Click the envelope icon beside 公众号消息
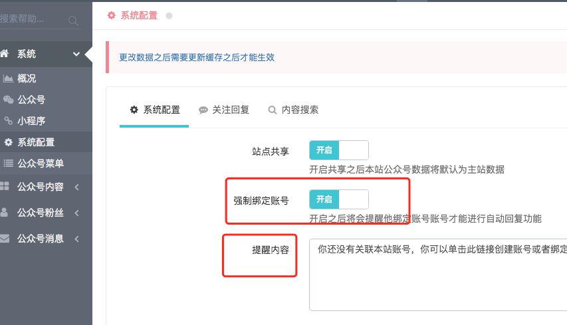This screenshot has height=325, width=567. pos(5,238)
